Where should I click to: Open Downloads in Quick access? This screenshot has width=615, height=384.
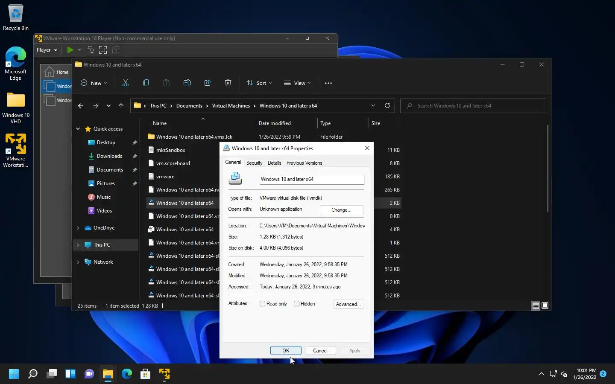click(109, 156)
